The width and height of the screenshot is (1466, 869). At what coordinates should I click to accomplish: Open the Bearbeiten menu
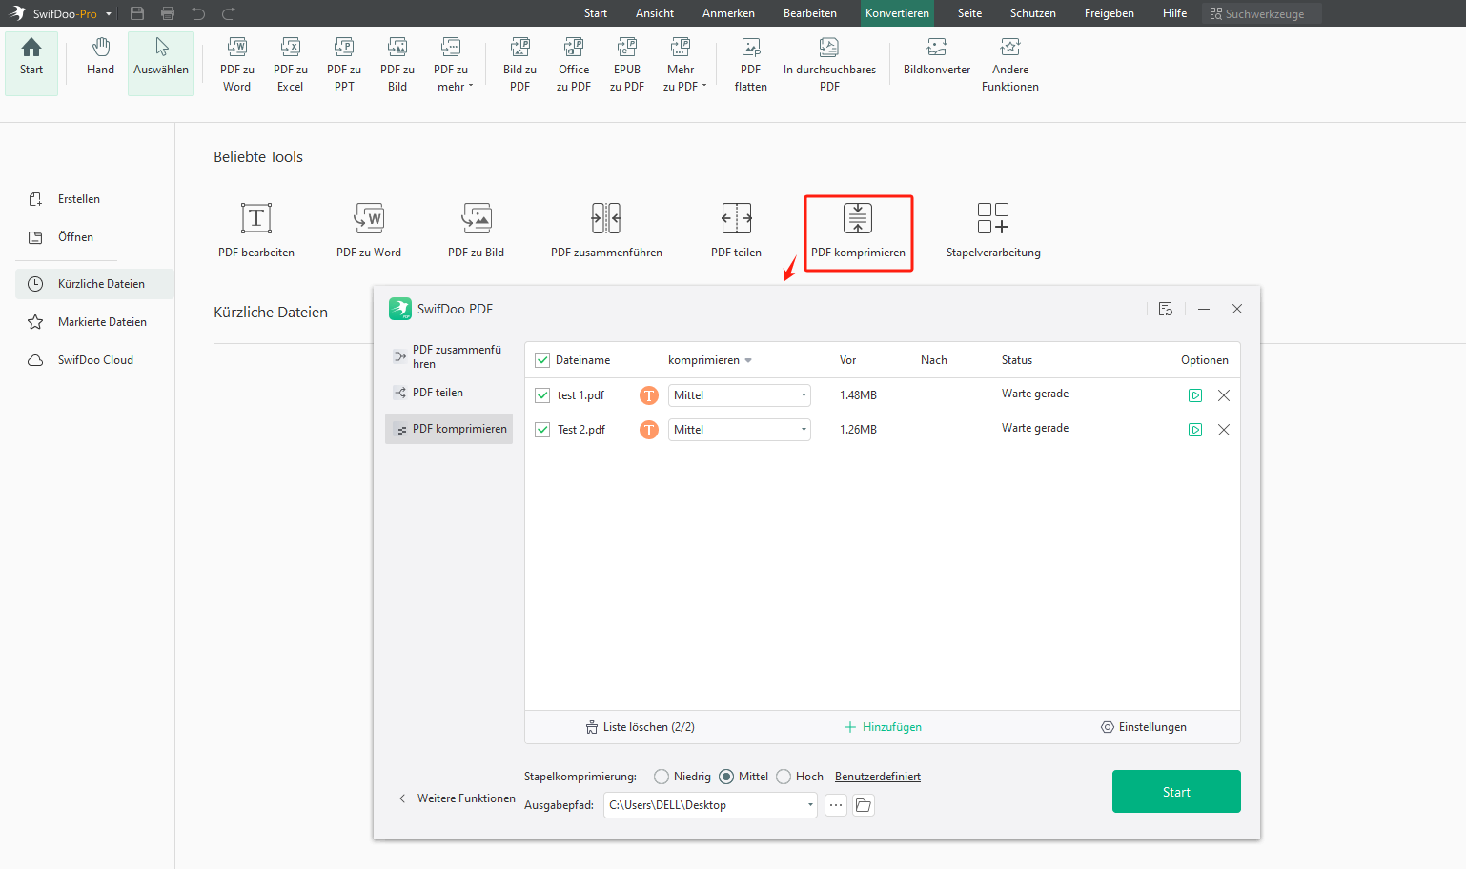click(x=810, y=13)
